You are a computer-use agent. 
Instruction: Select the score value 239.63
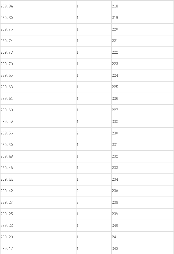7,87
